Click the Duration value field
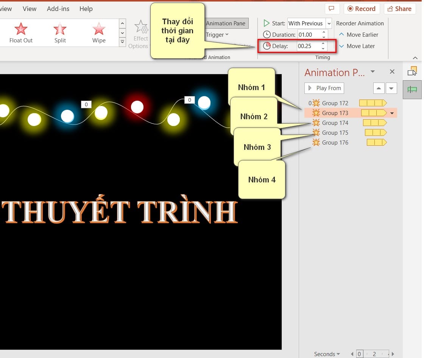Viewport: 424px width, 358px height. (309, 34)
